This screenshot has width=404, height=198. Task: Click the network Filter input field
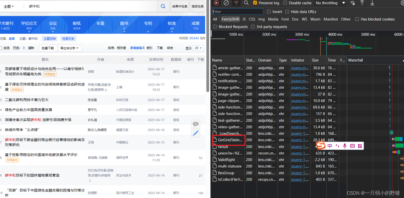[x=237, y=11]
